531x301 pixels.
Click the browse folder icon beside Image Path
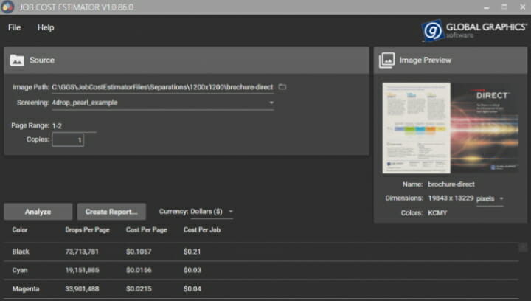pos(282,87)
